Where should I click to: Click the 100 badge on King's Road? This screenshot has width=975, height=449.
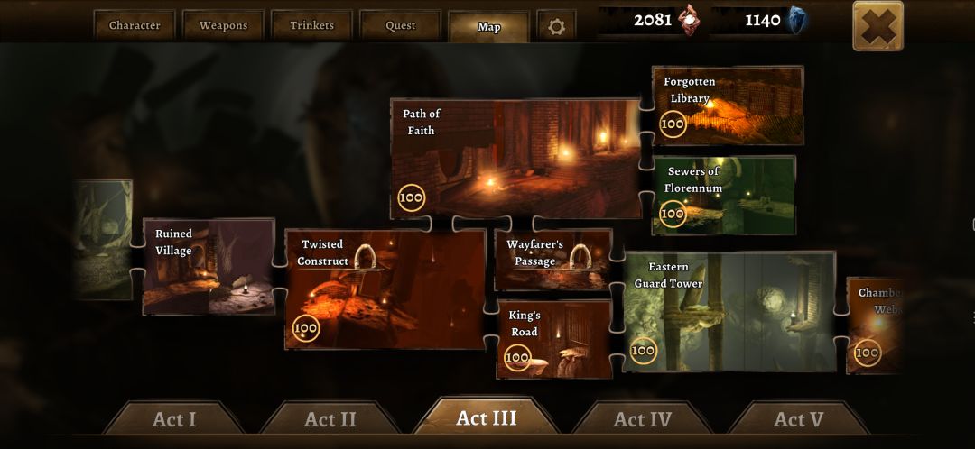pyautogui.click(x=517, y=358)
